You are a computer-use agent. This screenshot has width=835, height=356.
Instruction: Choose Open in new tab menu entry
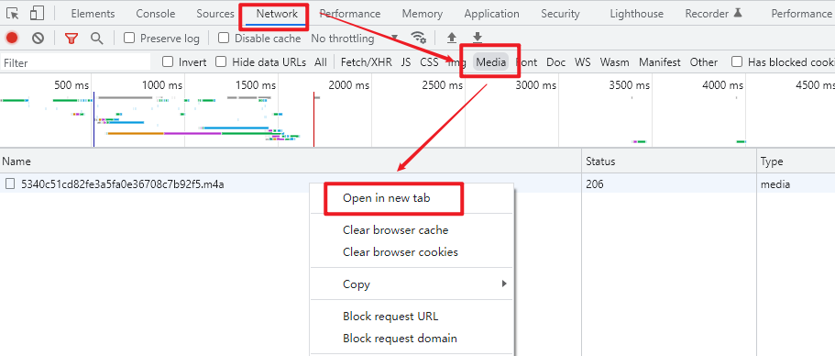pos(386,198)
